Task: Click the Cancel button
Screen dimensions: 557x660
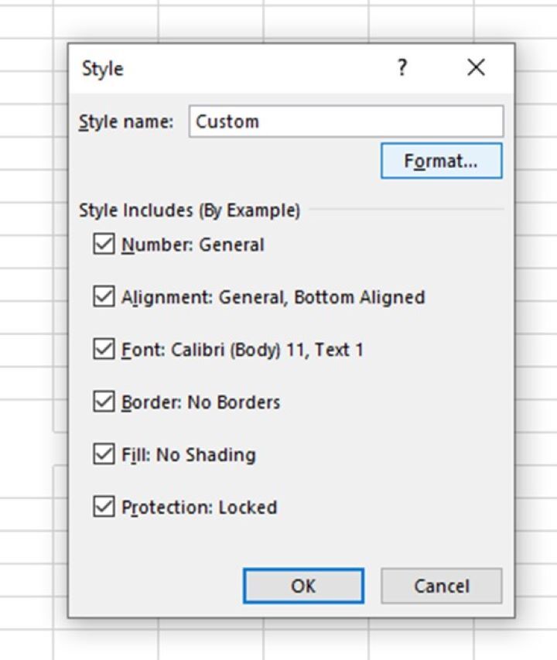Action: (441, 586)
